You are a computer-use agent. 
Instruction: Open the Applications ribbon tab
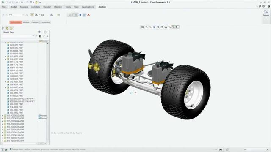pos(88,7)
